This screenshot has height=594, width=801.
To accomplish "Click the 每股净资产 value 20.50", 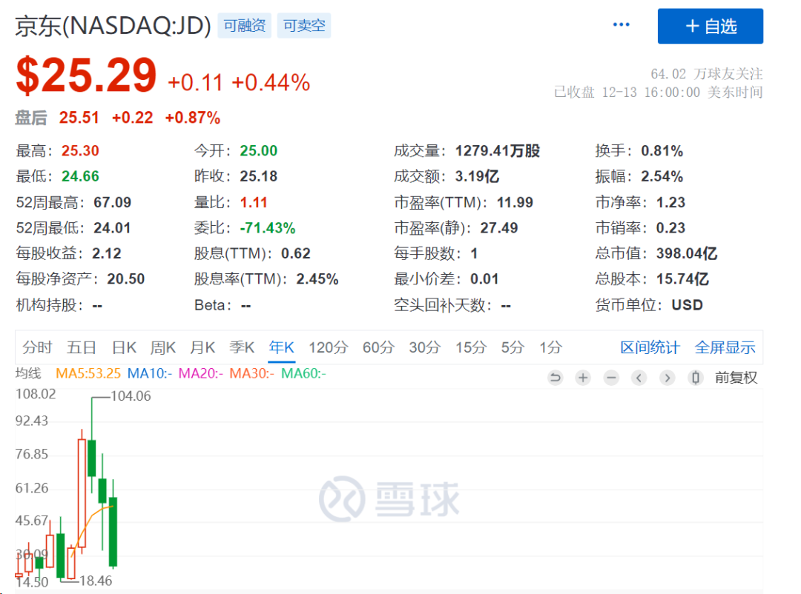I will [125, 279].
